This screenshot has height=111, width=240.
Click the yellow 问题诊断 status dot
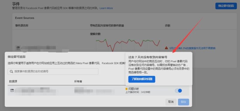click(126, 89)
